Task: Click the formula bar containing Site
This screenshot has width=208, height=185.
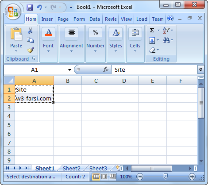Action: point(154,69)
